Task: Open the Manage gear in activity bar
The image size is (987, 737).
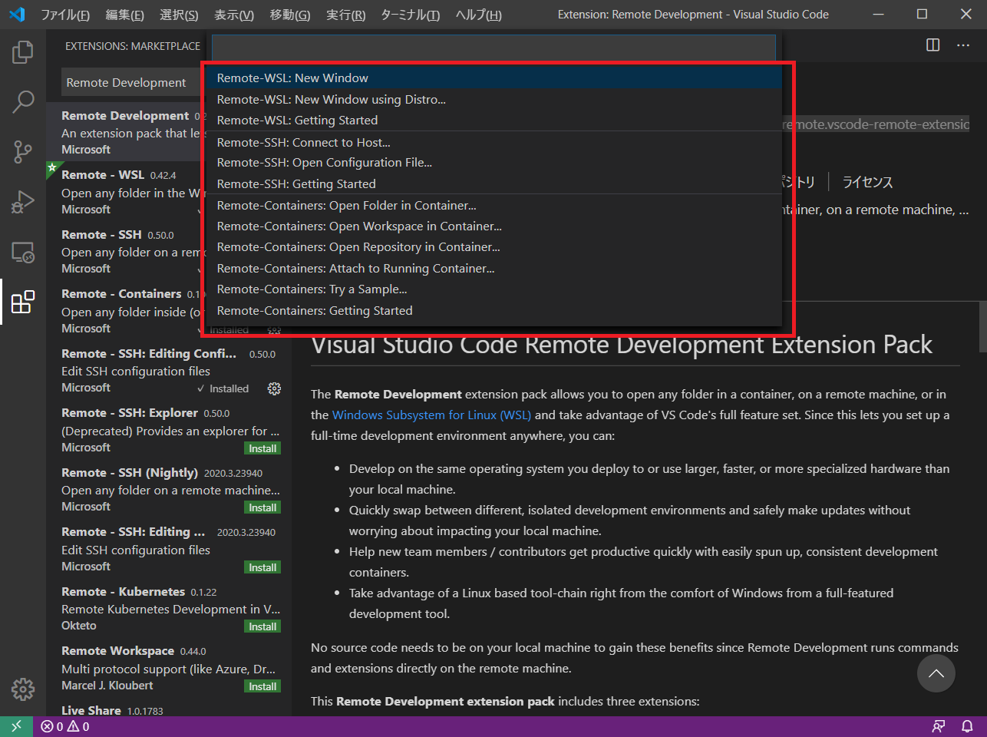Action: [23, 689]
